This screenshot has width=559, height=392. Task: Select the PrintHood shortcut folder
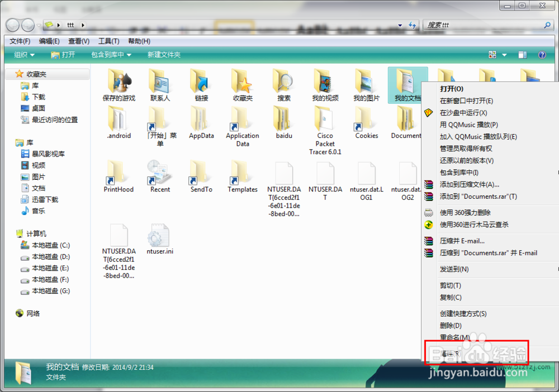pyautogui.click(x=119, y=176)
